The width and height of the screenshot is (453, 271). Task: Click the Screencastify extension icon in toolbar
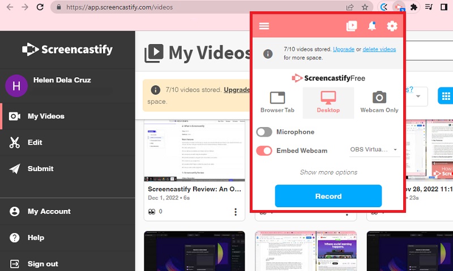[399, 7]
